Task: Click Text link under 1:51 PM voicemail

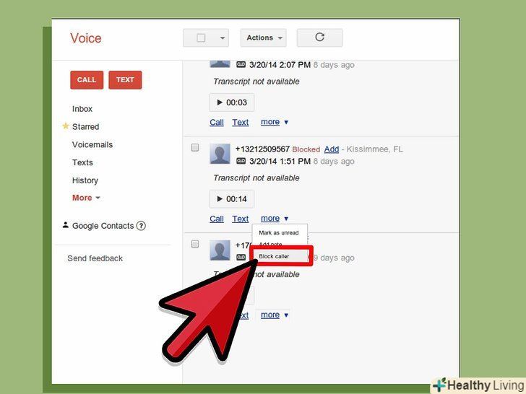Action: pos(241,219)
